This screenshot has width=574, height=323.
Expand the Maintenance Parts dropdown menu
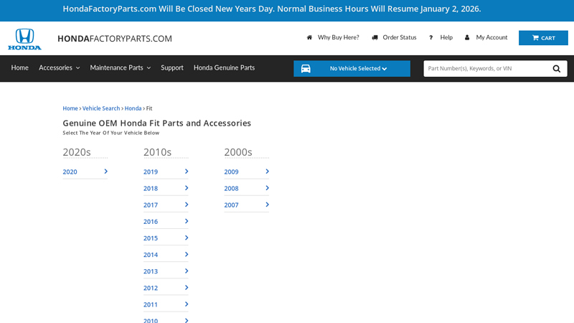(x=120, y=68)
